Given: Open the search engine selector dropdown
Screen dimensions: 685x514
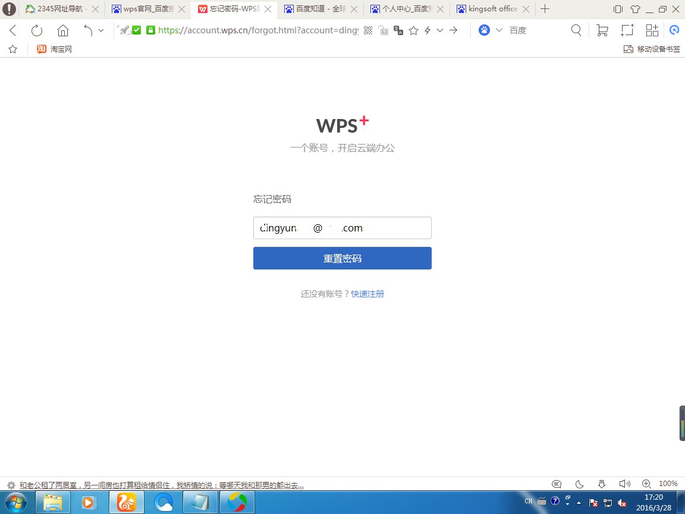Looking at the screenshot, I should click(x=499, y=30).
